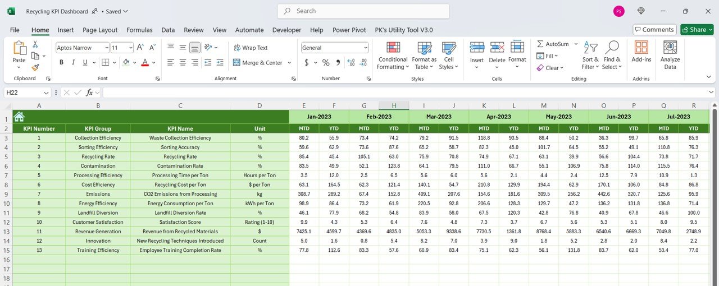Switch to the Data tab
This screenshot has width=719, height=286.
coord(168,30)
